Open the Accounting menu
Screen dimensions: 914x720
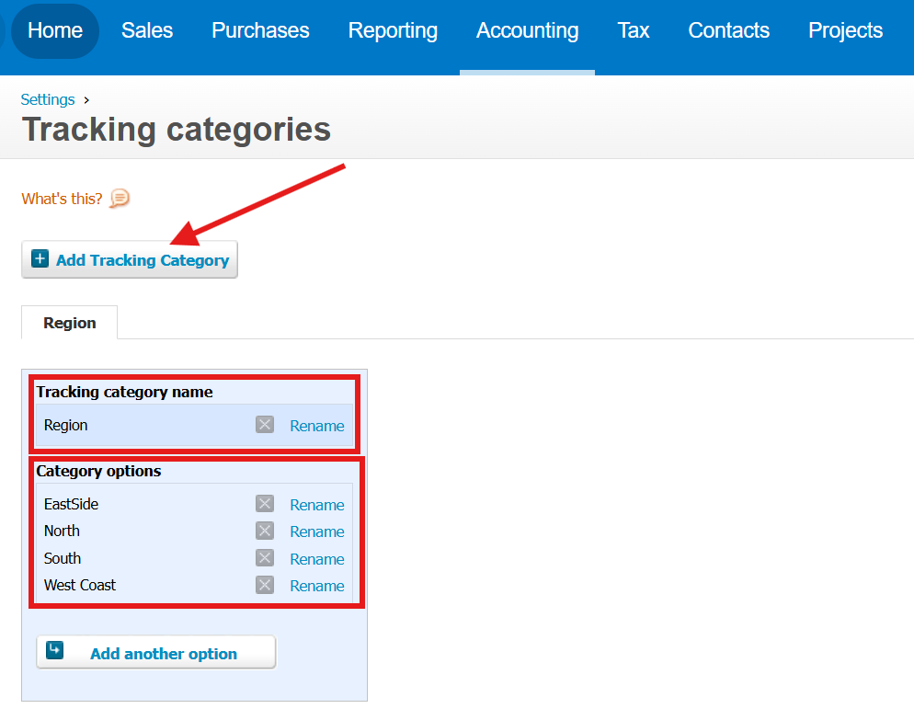tap(527, 30)
